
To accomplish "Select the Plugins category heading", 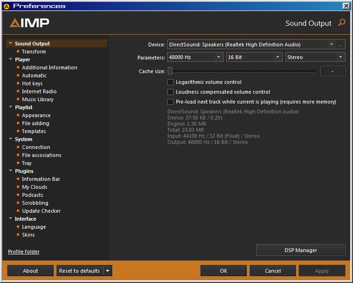I will click(x=24, y=171).
